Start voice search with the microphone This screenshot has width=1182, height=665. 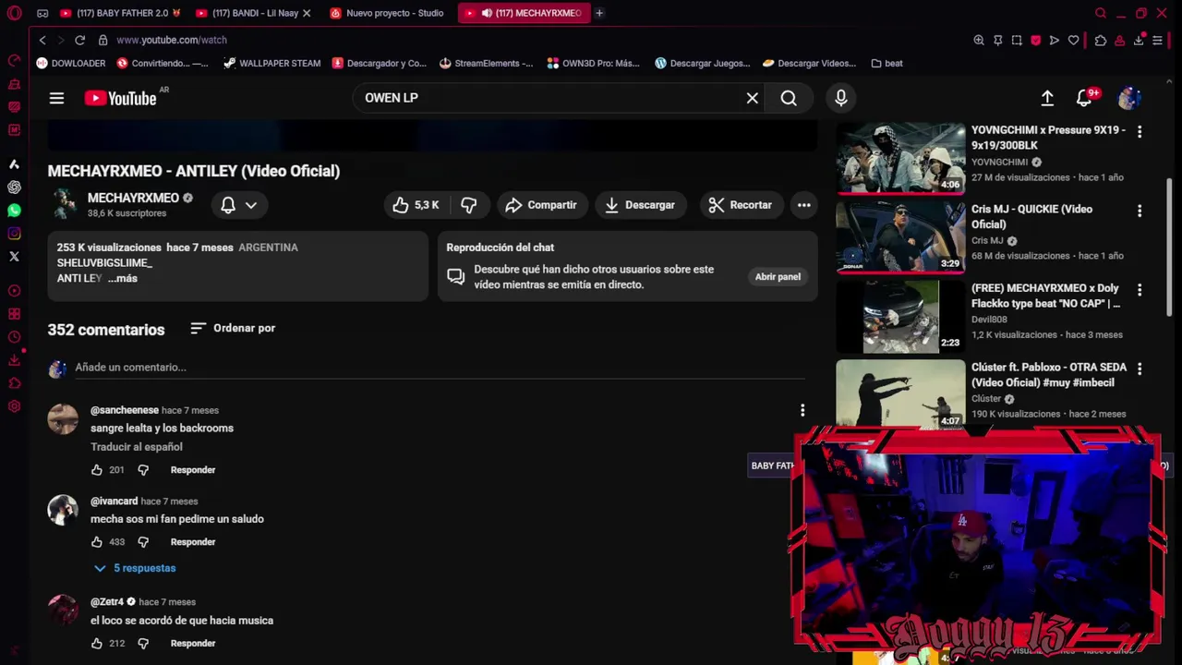pyautogui.click(x=840, y=98)
